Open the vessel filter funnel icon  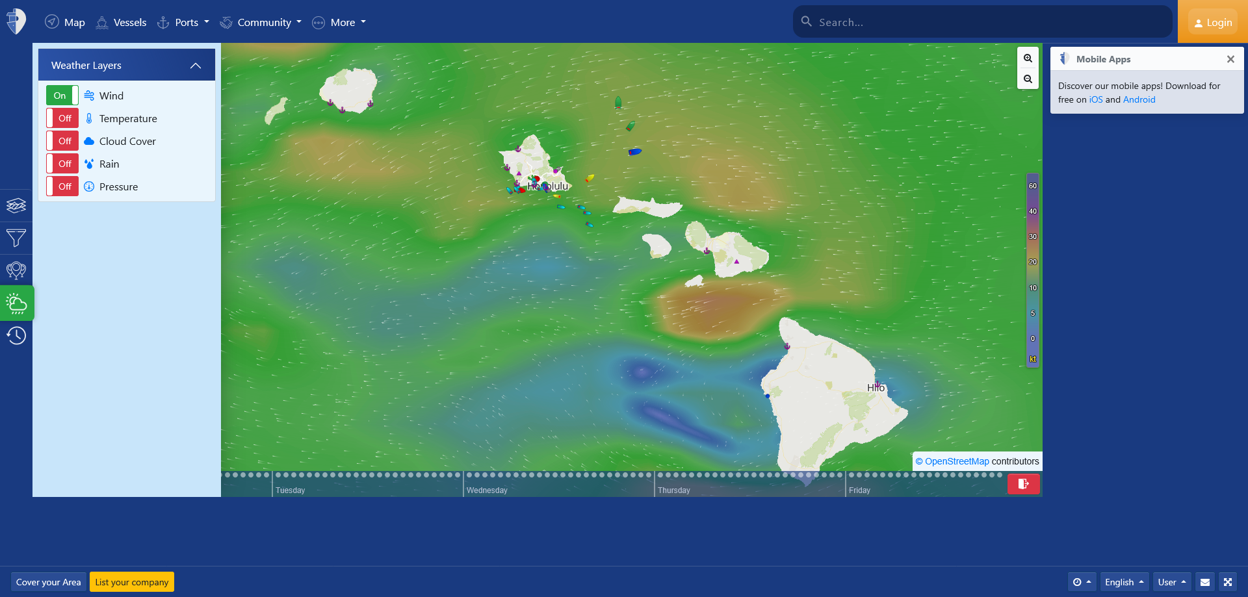coord(16,238)
